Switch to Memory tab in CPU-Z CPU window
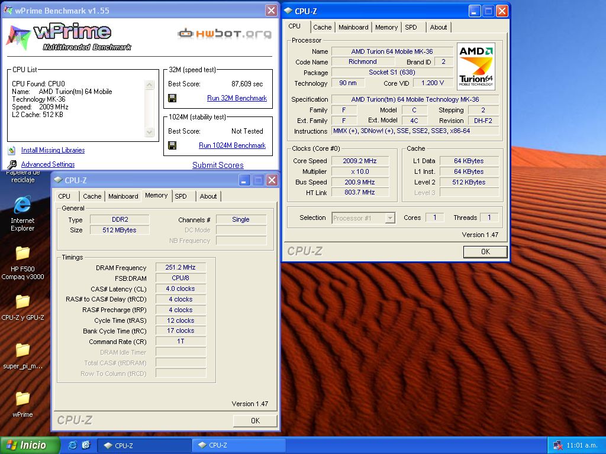The height and width of the screenshot is (454, 606). tap(386, 27)
